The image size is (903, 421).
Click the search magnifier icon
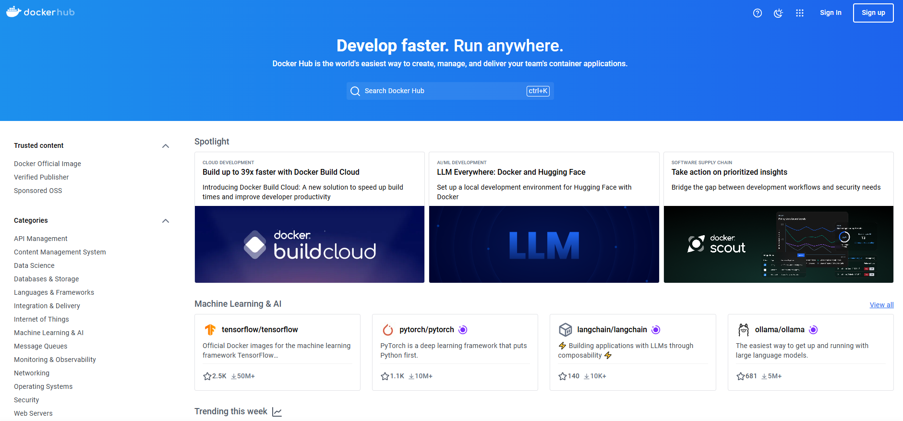[355, 91]
